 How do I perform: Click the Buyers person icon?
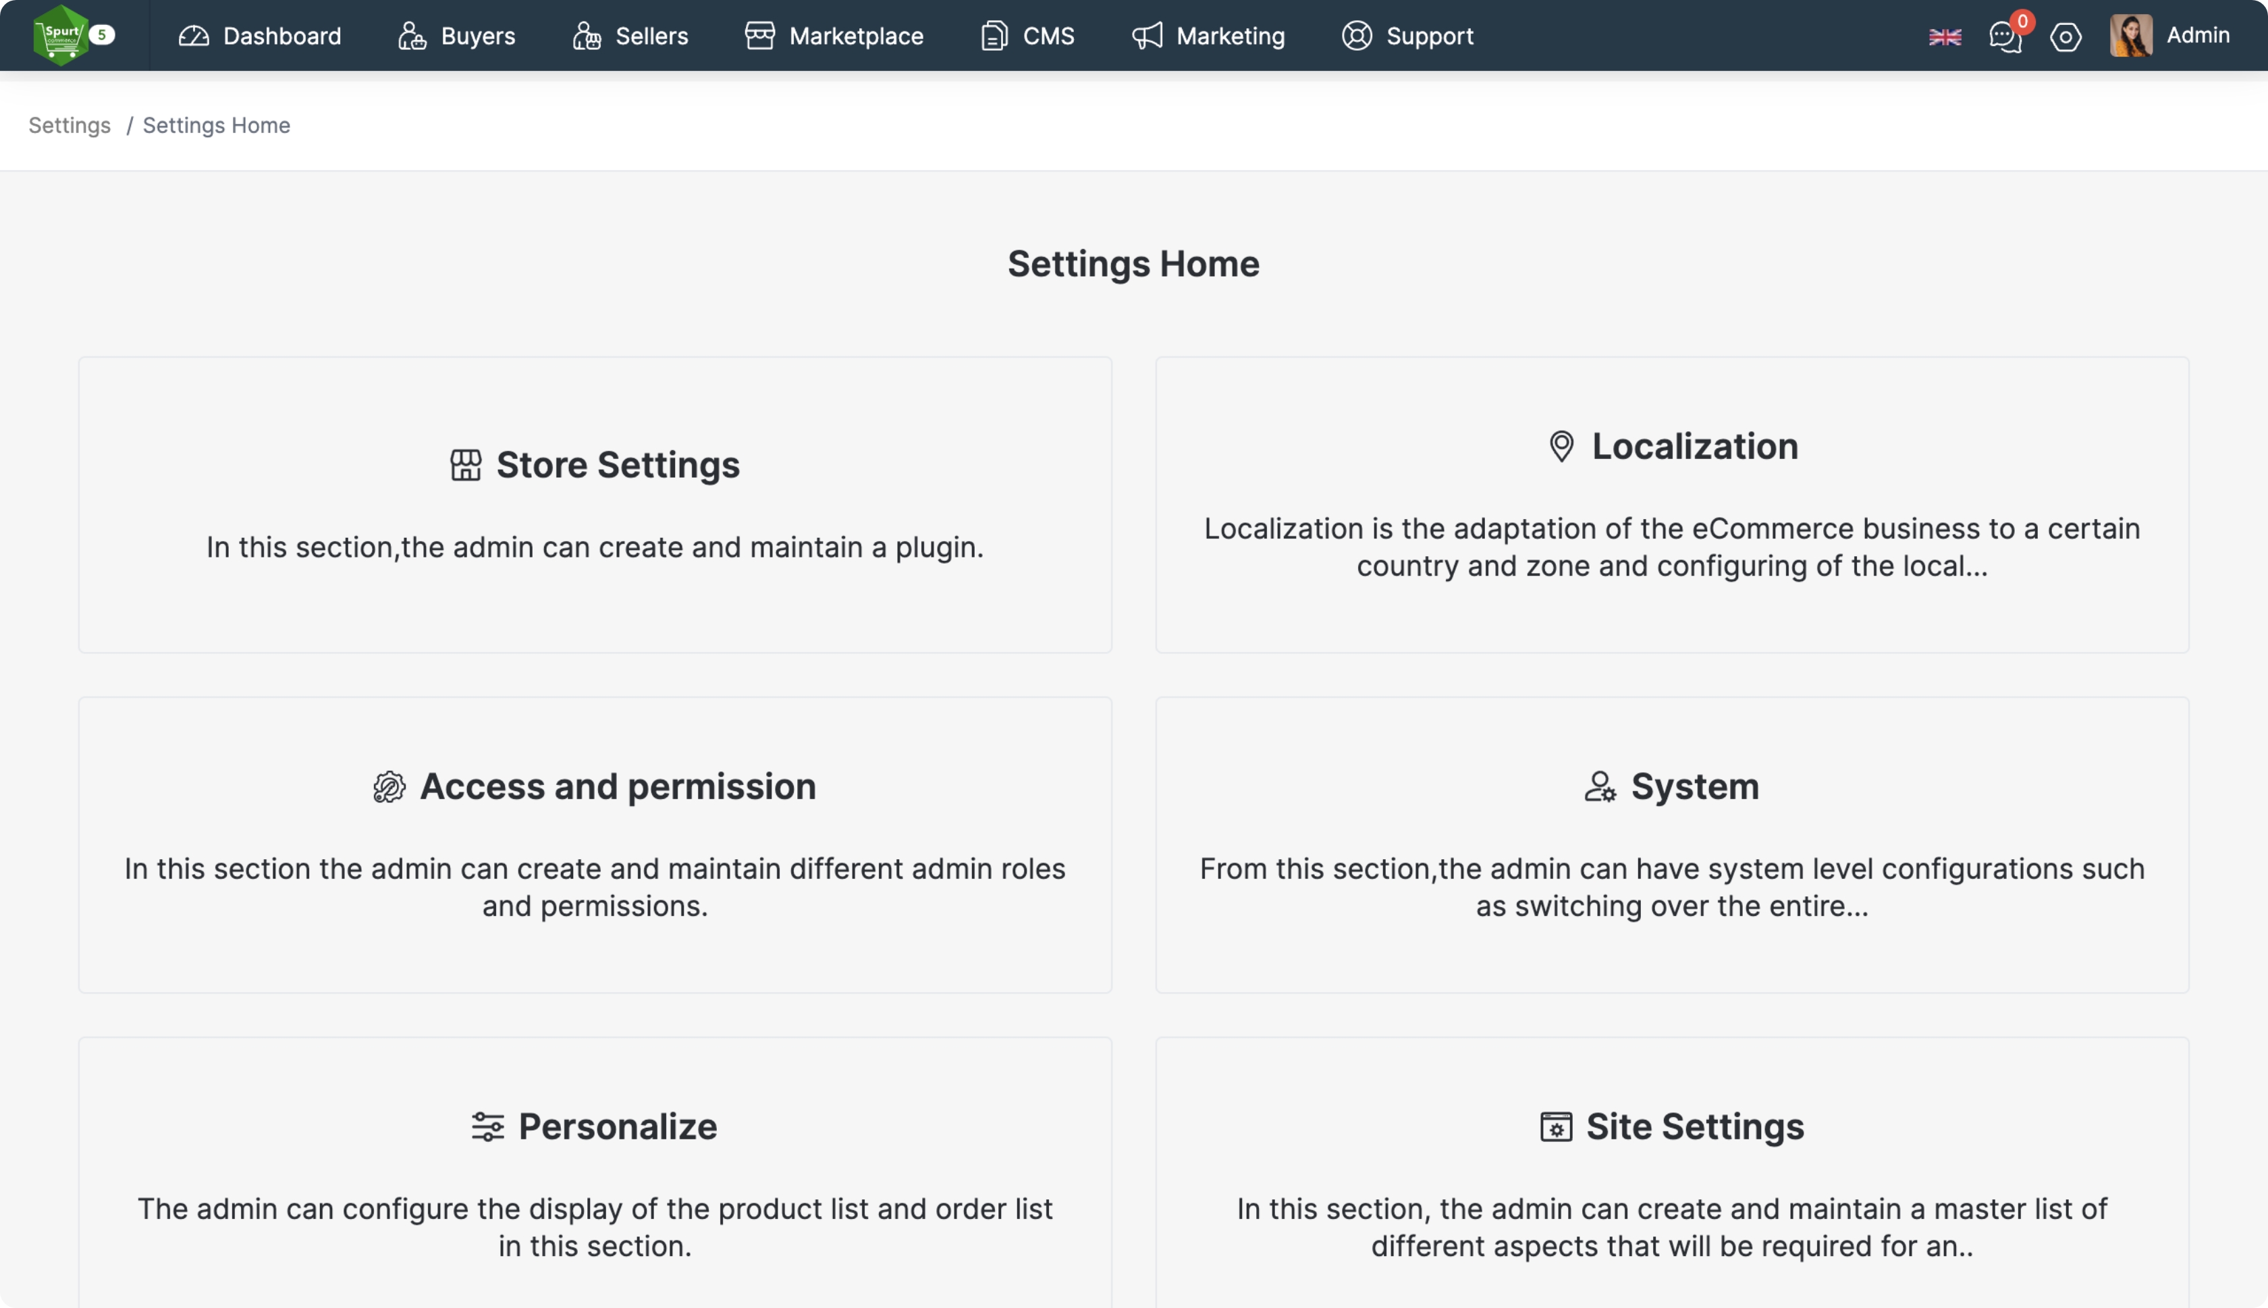[412, 36]
